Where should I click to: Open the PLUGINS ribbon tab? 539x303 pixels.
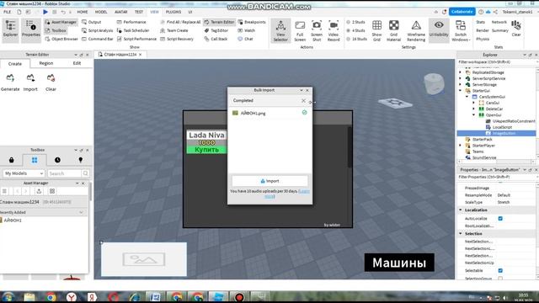tap(173, 12)
